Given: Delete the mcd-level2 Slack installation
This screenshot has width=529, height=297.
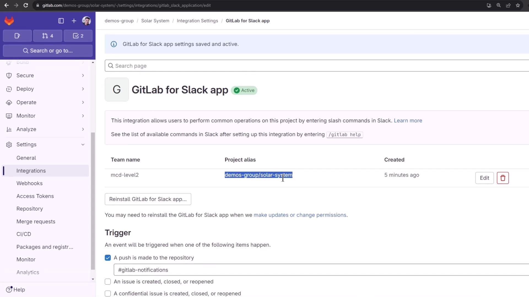Looking at the screenshot, I should (x=503, y=178).
